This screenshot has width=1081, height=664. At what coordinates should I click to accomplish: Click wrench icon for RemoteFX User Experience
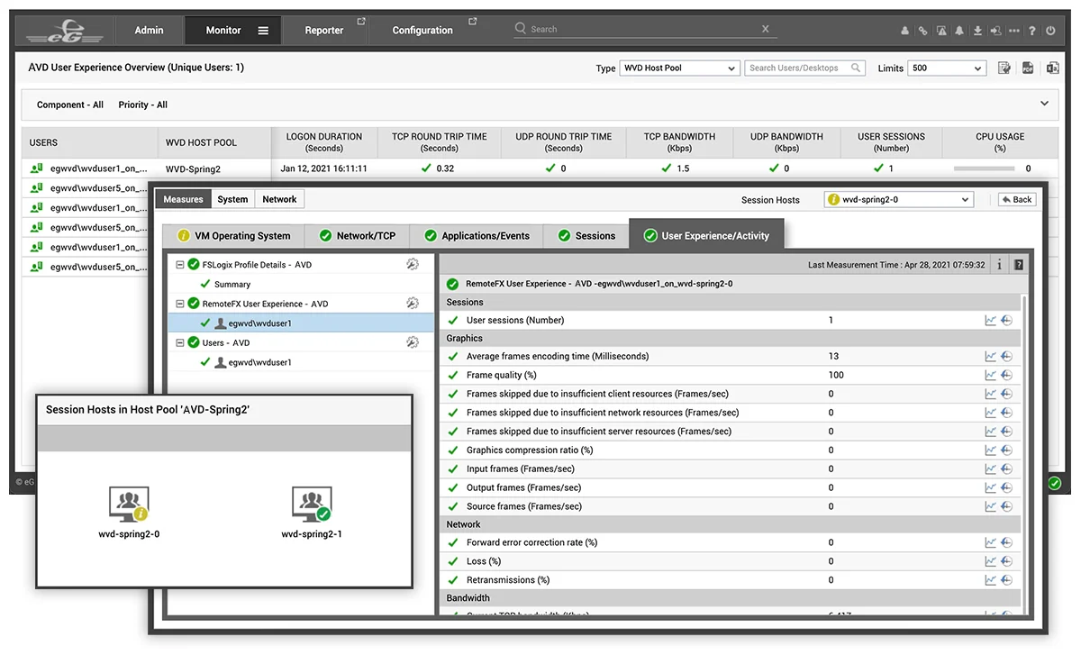(x=413, y=304)
